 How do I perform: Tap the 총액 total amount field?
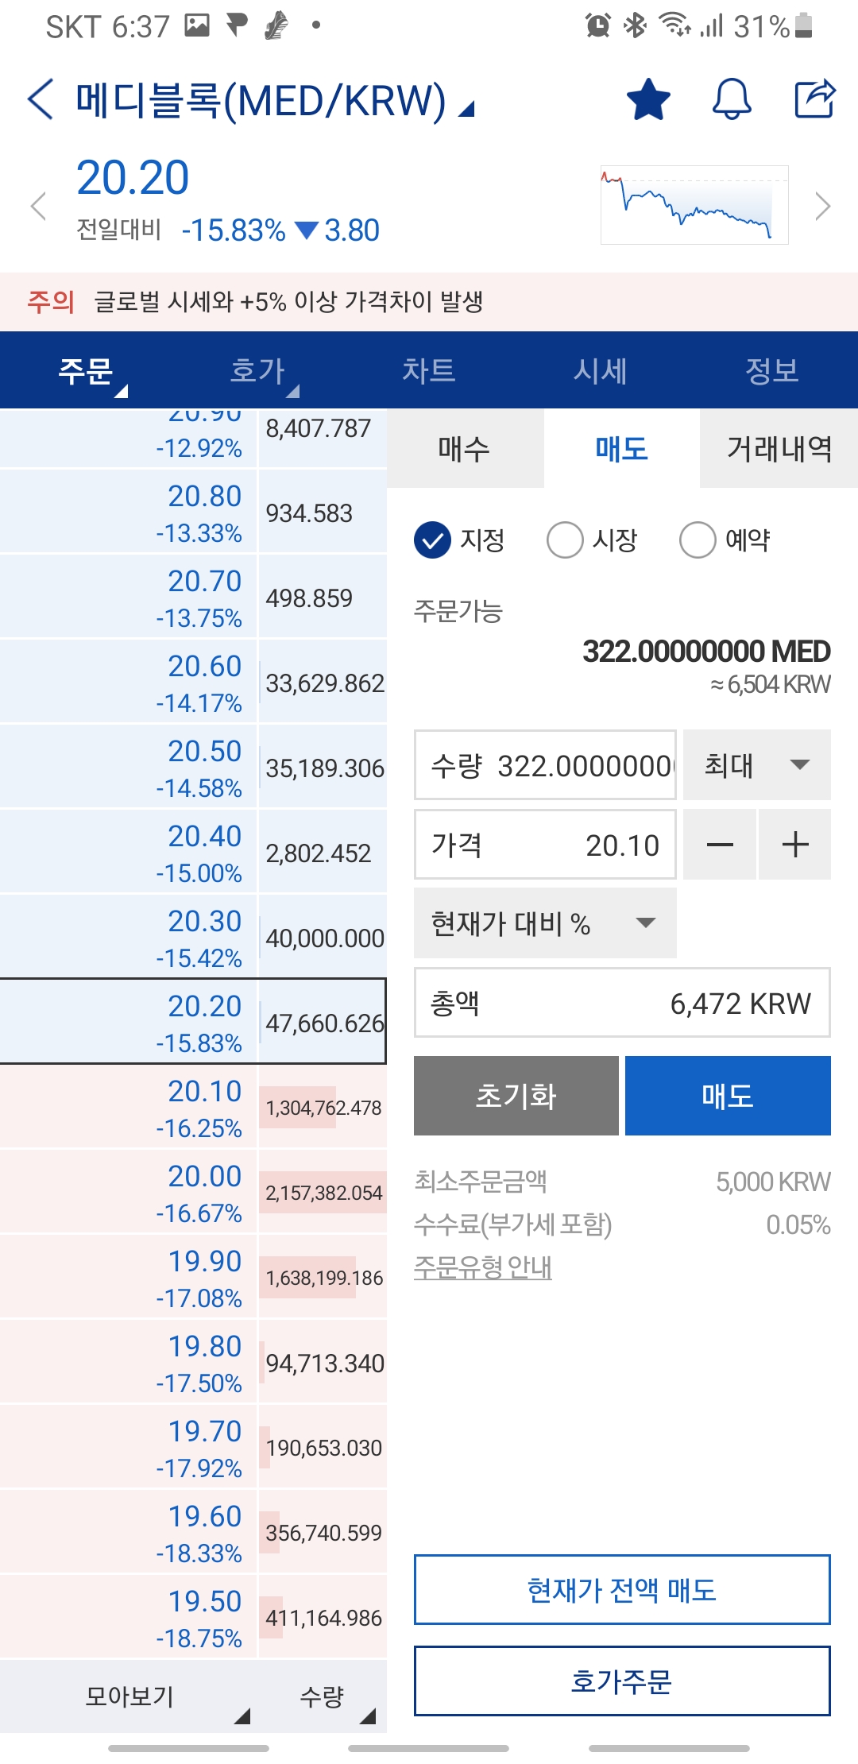pos(622,1003)
